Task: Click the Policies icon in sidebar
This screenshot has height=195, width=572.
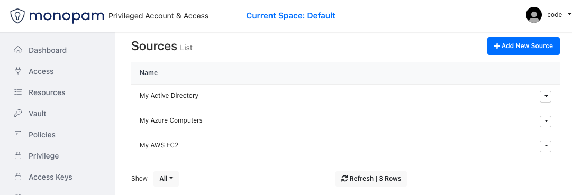Action: point(17,135)
